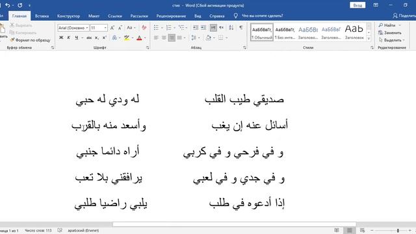Click the zoom slider handle in status bar

[398, 230]
